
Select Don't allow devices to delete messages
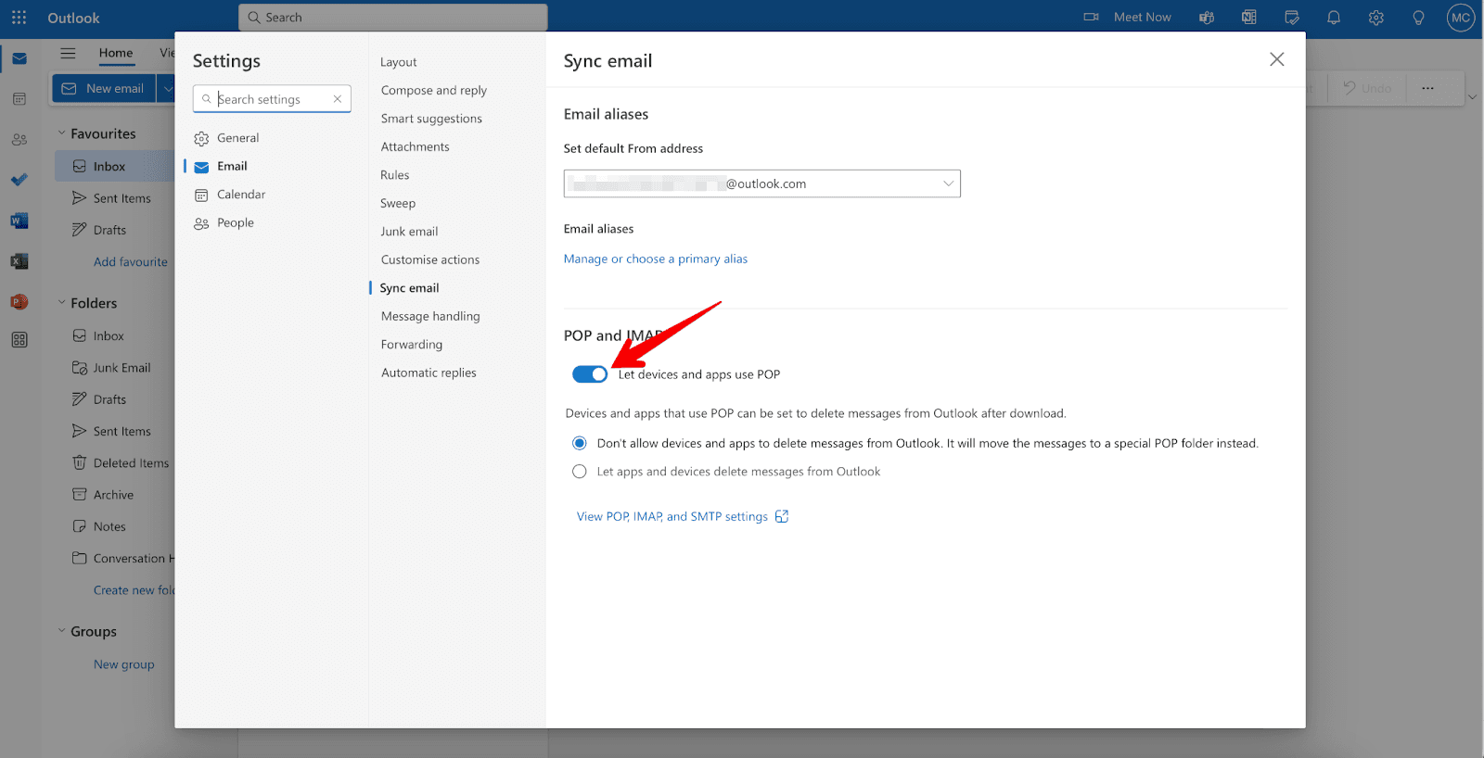(580, 444)
